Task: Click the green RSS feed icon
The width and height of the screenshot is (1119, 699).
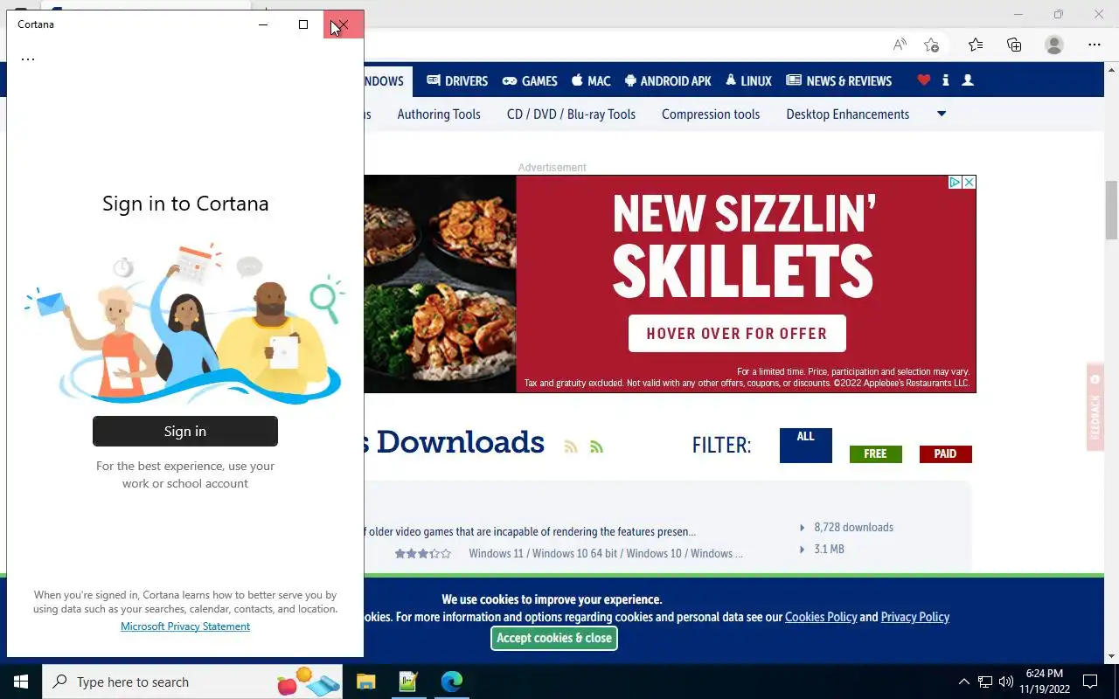Action: (597, 447)
